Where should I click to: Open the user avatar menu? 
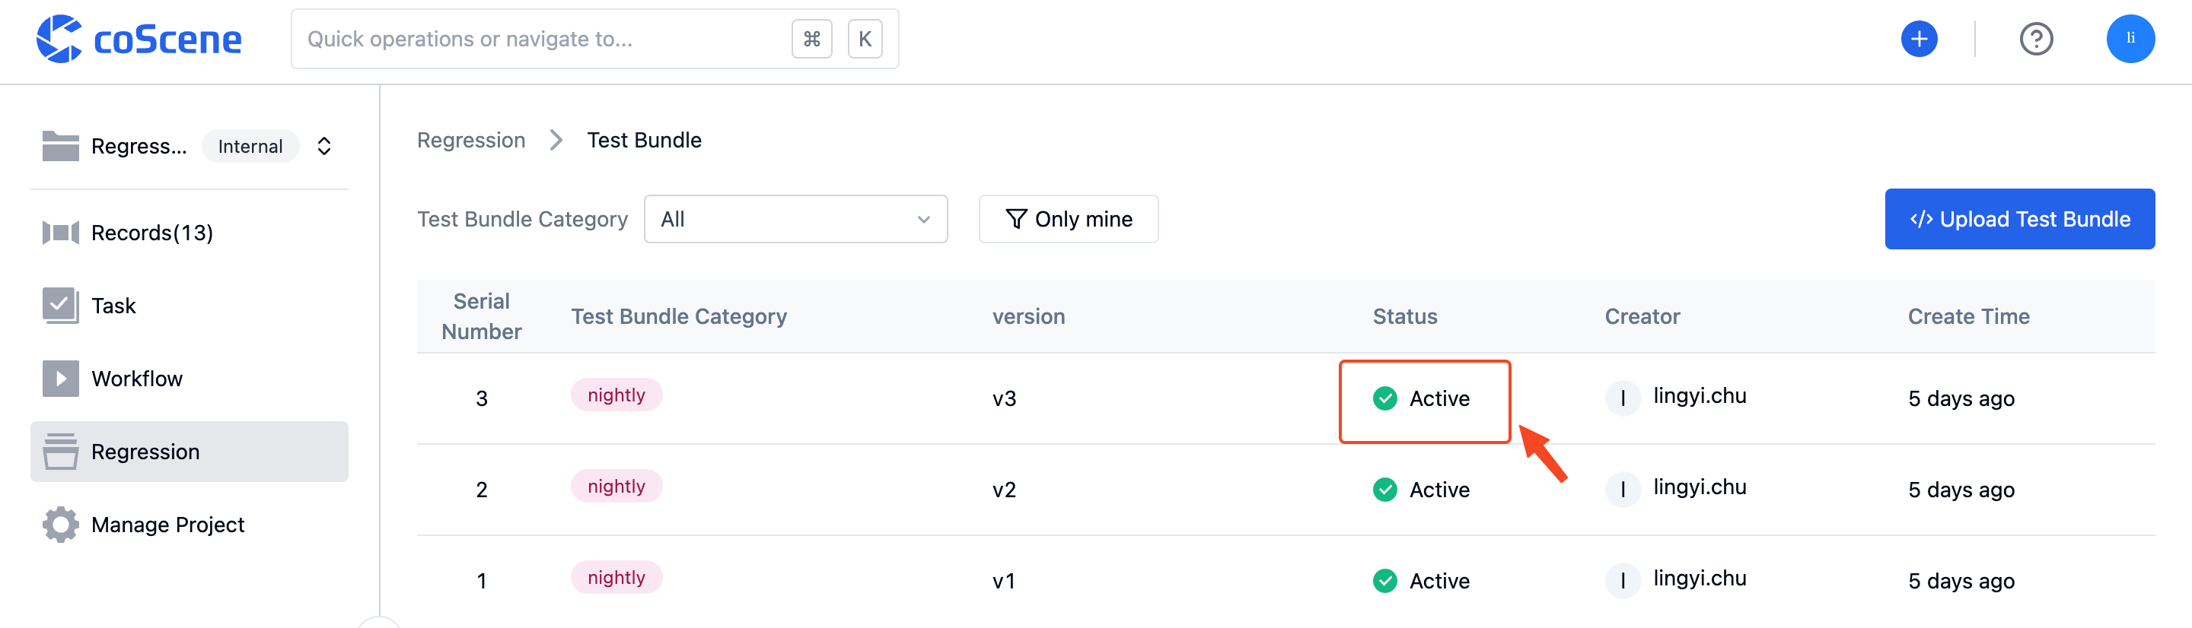(2130, 39)
